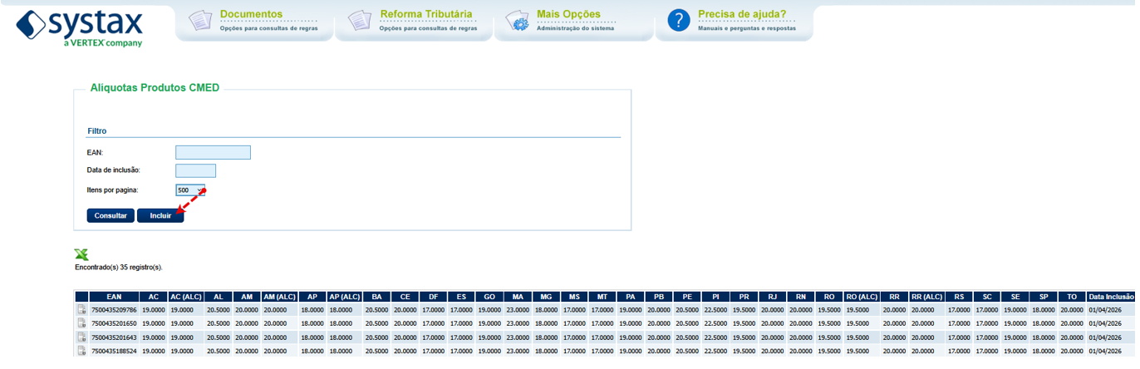Click the RO (ALC) column header
This screenshot has height=369, width=1140.
click(x=862, y=297)
